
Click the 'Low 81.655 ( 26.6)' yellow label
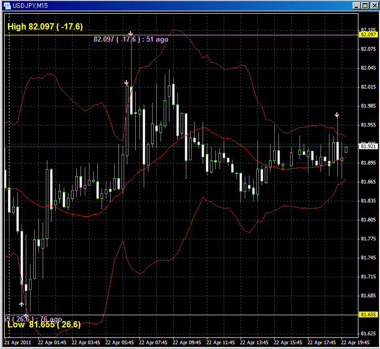(x=44, y=325)
